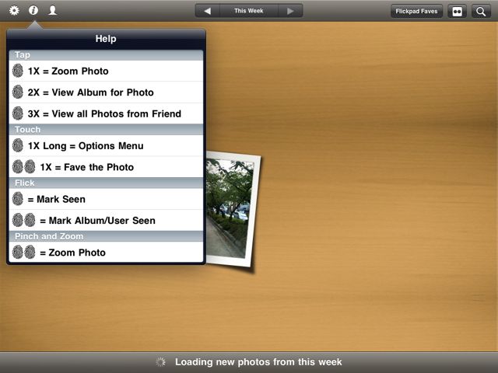Click the This Week label
The width and height of the screenshot is (498, 373).
(x=249, y=11)
